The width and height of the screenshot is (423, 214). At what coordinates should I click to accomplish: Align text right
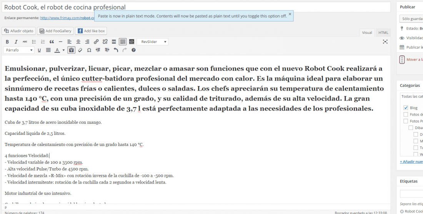click(x=87, y=42)
